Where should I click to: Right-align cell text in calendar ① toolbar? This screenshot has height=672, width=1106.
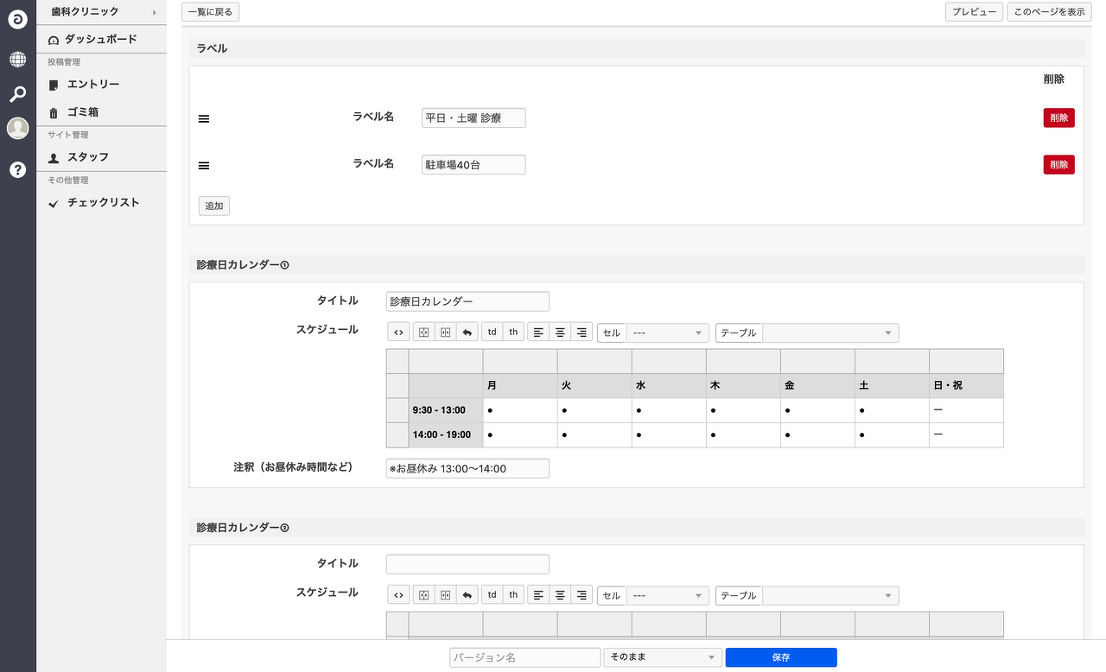582,333
